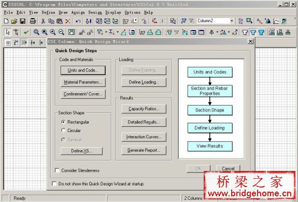Select the Rectangular section shape option
This screenshot has width=298, height=202.
tap(63, 122)
